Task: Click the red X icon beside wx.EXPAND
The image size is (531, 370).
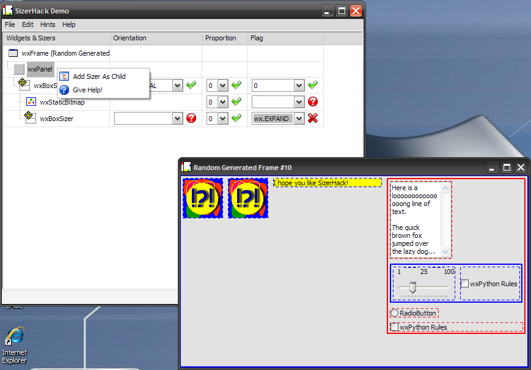Action: 313,118
